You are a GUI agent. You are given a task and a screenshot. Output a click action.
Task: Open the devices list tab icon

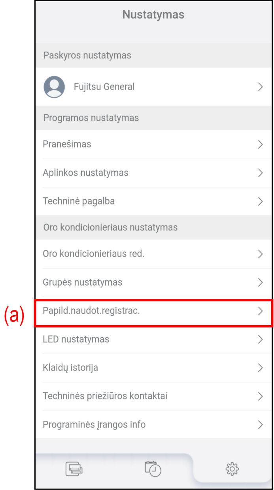(x=74, y=469)
